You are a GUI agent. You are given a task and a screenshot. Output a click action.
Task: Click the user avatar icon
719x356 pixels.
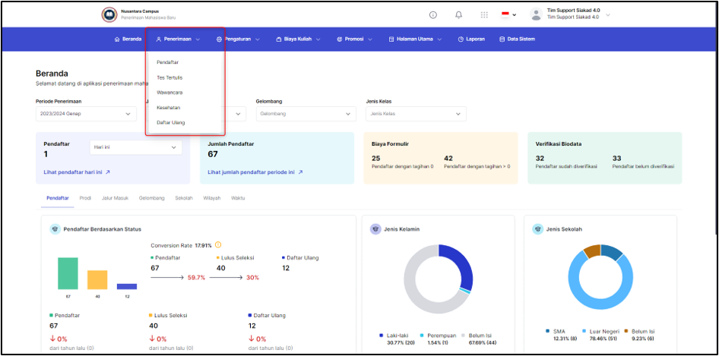[x=536, y=14]
